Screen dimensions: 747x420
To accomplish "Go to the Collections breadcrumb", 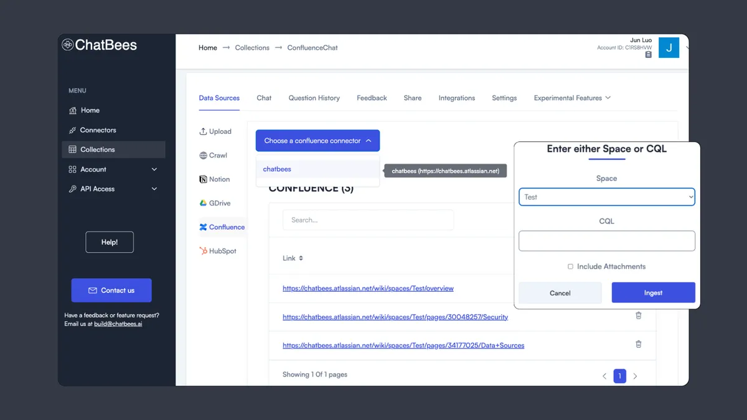I will tap(252, 48).
